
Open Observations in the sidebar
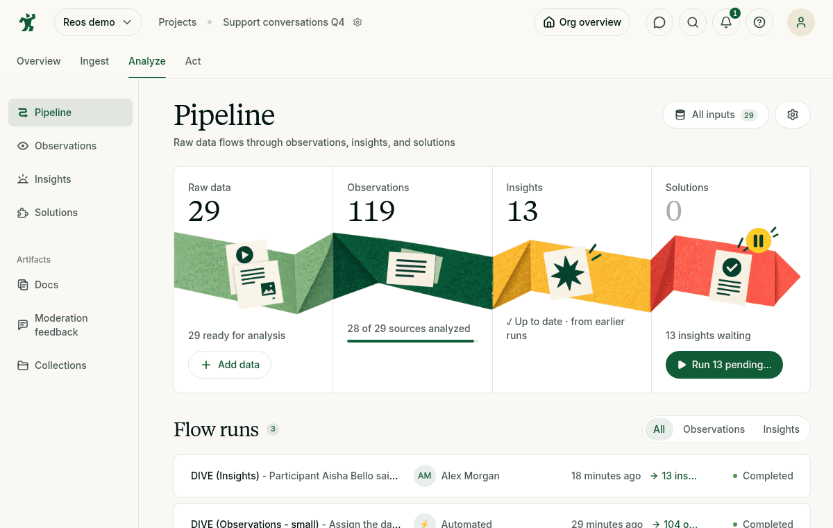(x=70, y=146)
